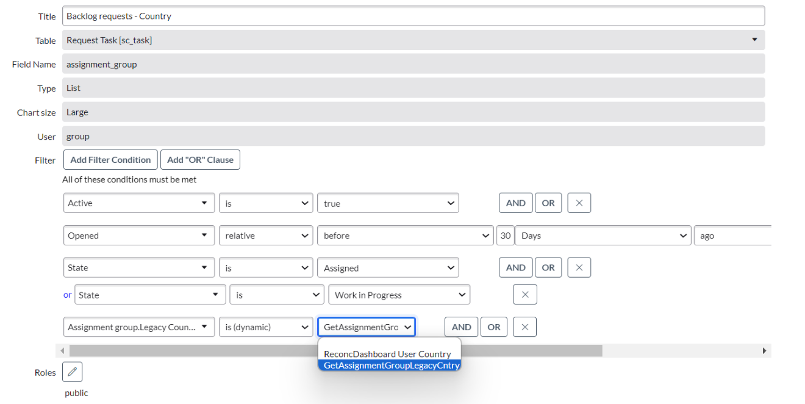Remove the Work in Progress OR condition

525,295
